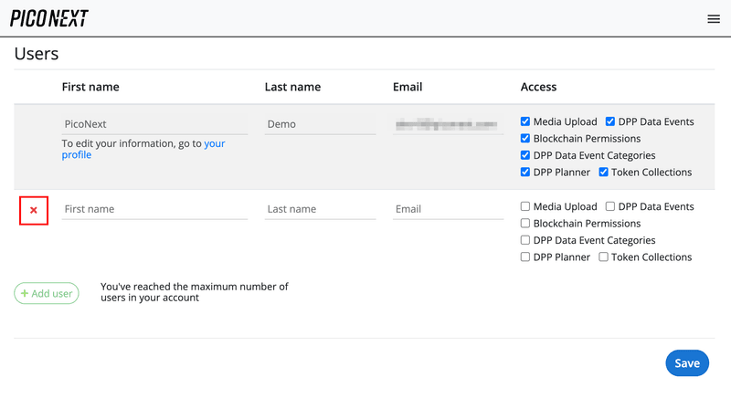
Task: Remove the new user row with red X
Action: pos(34,210)
